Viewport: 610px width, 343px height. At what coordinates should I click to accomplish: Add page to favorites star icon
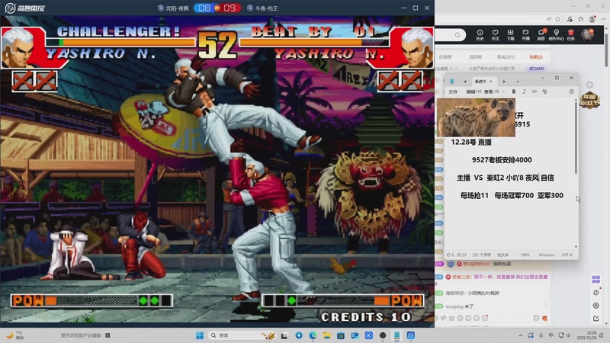[x=558, y=18]
